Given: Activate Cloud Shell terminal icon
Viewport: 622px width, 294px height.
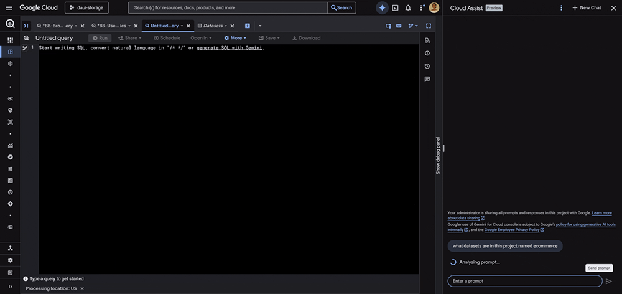Looking at the screenshot, I should [395, 7].
